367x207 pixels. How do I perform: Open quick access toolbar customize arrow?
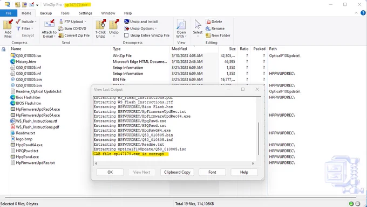click(37, 5)
